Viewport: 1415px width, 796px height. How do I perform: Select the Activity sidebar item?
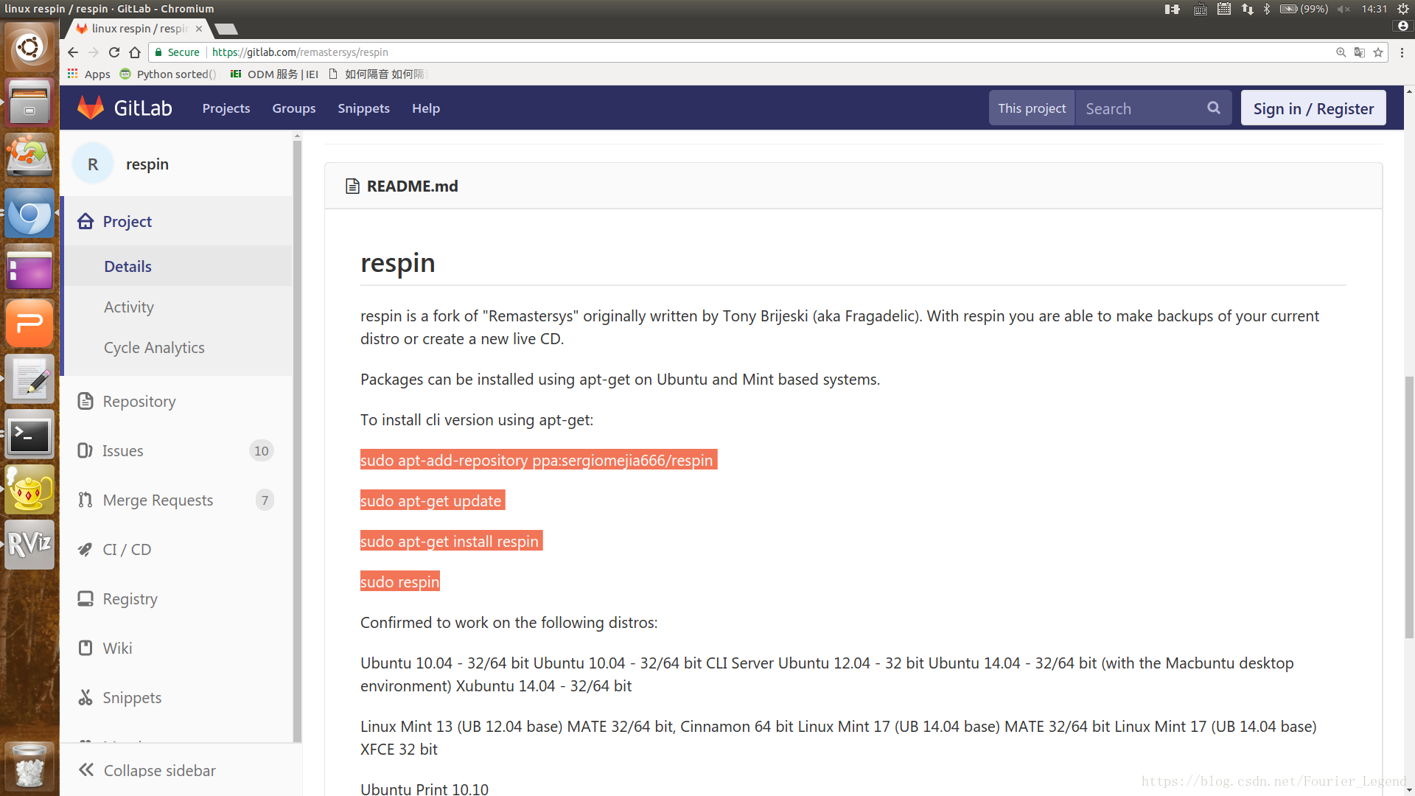click(x=178, y=307)
